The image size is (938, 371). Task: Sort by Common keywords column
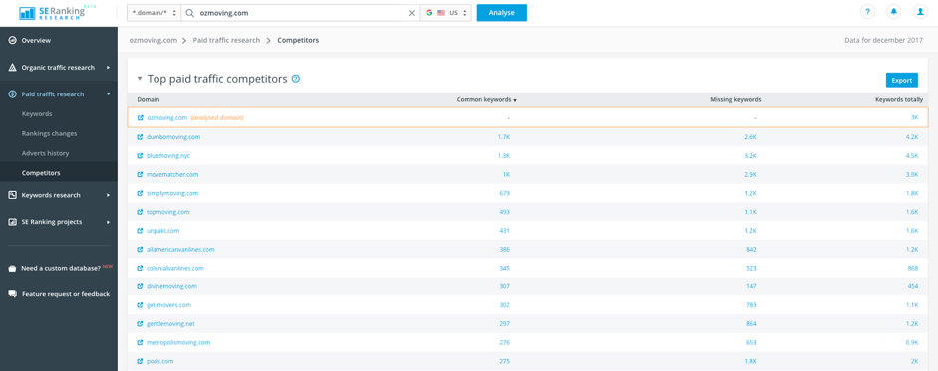tap(486, 100)
